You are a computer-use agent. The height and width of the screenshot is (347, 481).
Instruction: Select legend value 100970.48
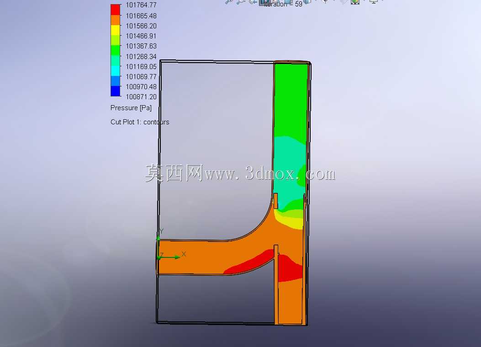(141, 86)
